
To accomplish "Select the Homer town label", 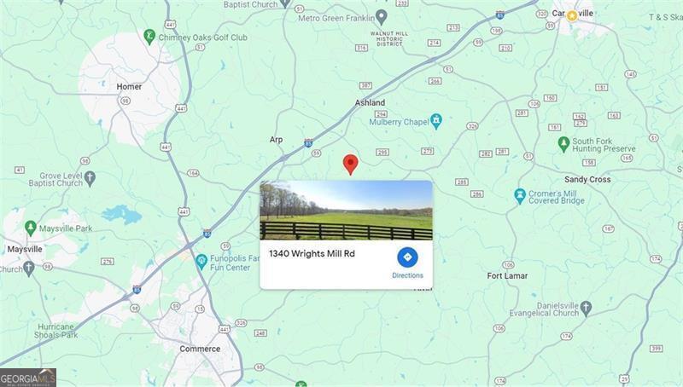I will pyautogui.click(x=129, y=87).
